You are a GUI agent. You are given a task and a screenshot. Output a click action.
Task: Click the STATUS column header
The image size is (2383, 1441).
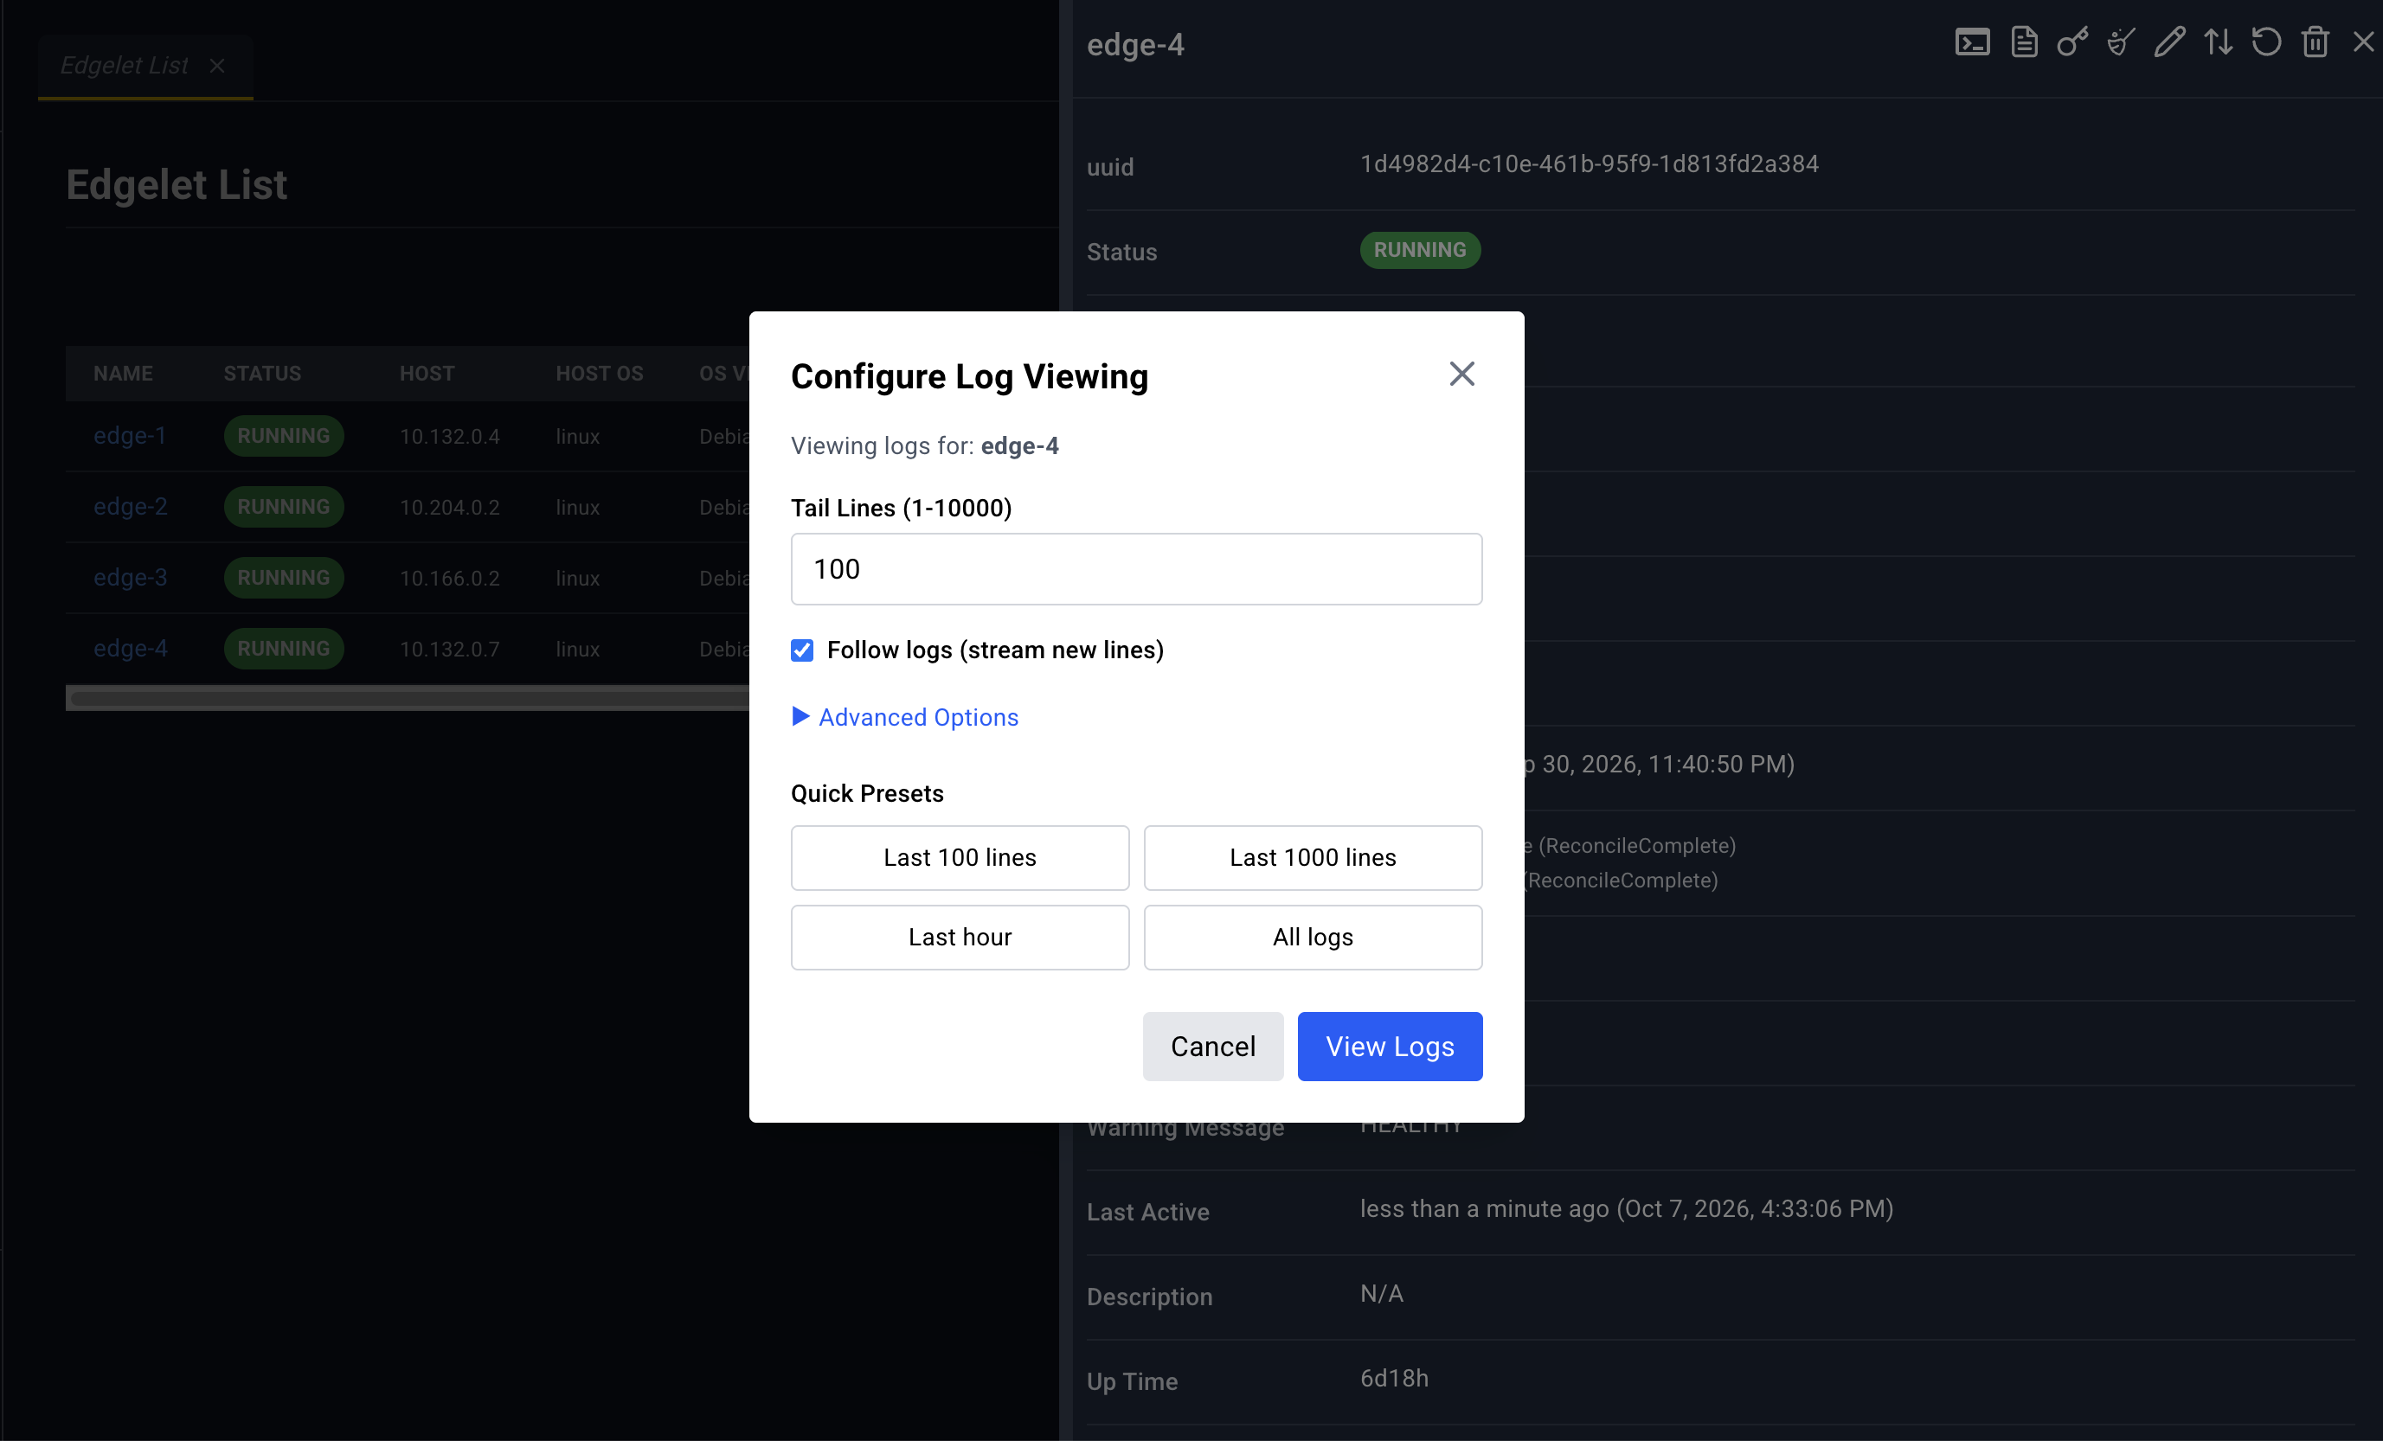pos(262,373)
